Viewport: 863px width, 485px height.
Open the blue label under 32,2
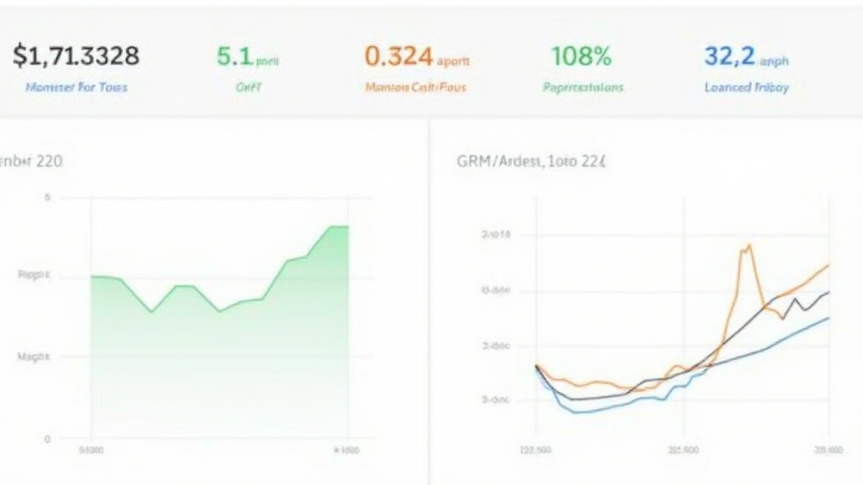(746, 88)
